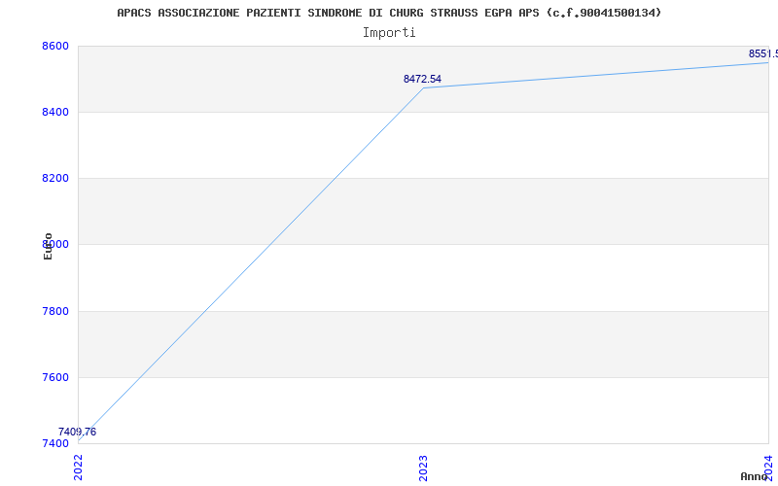
Task: Select the Importi subtitle
Action: click(389, 33)
